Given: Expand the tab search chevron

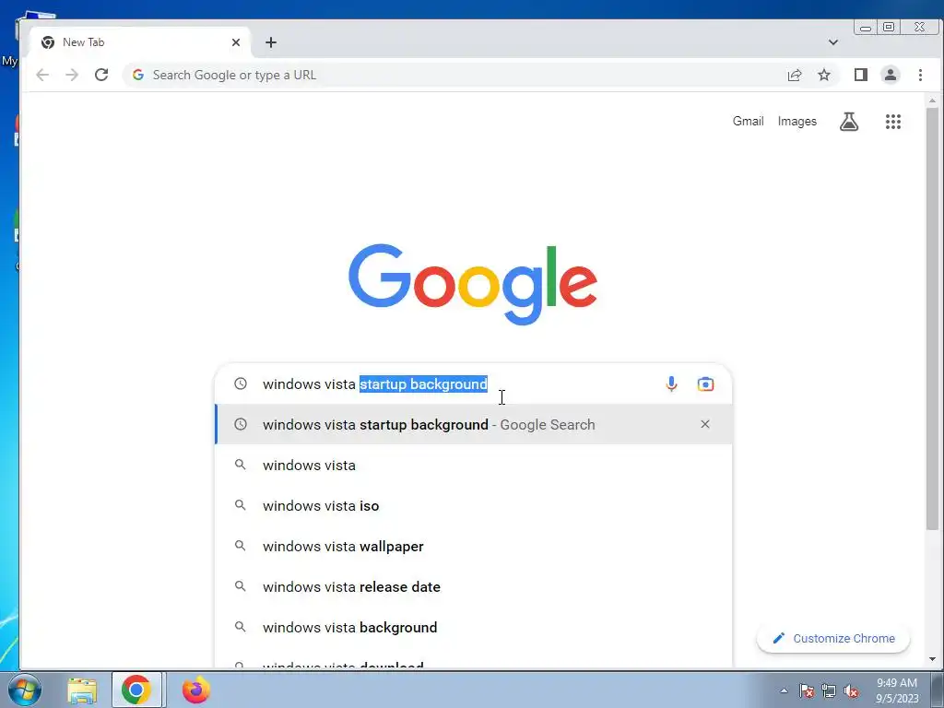Looking at the screenshot, I should [833, 42].
